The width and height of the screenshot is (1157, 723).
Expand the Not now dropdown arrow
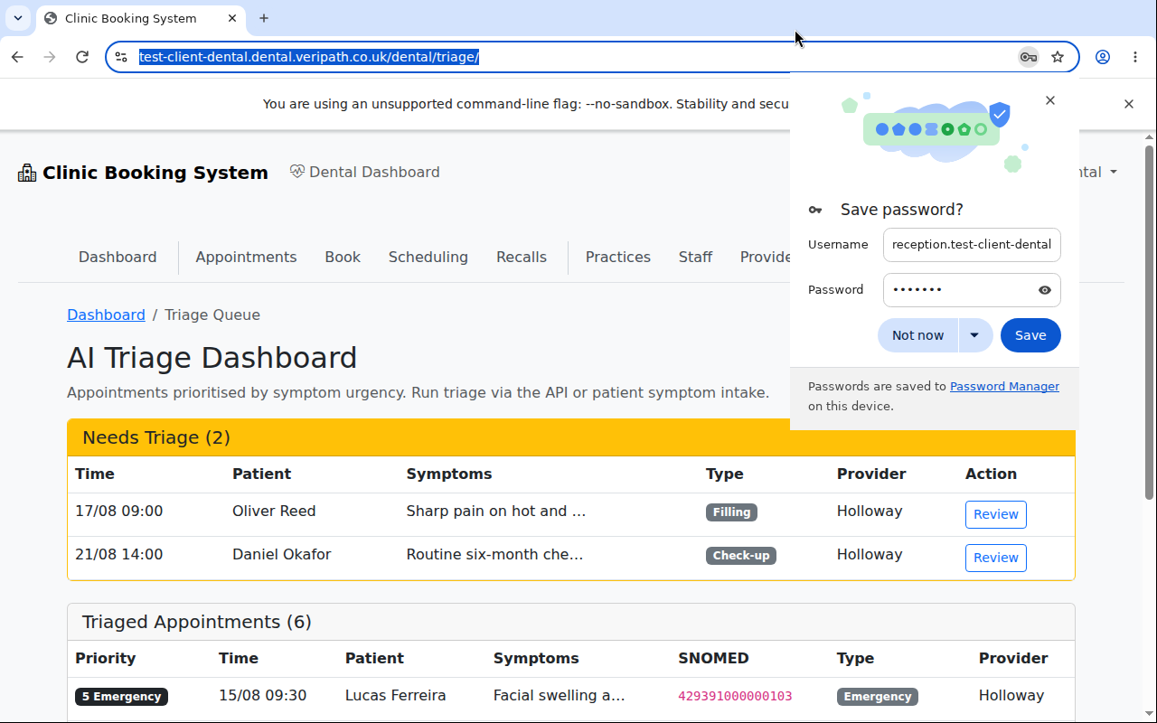[x=974, y=335]
